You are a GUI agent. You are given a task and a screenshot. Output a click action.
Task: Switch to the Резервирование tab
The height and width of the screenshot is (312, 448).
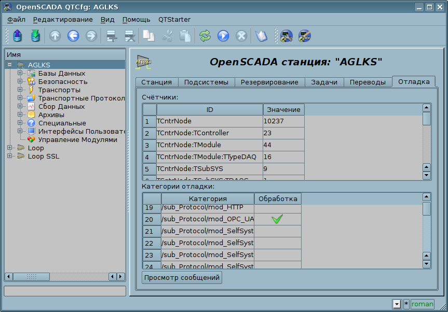click(269, 82)
